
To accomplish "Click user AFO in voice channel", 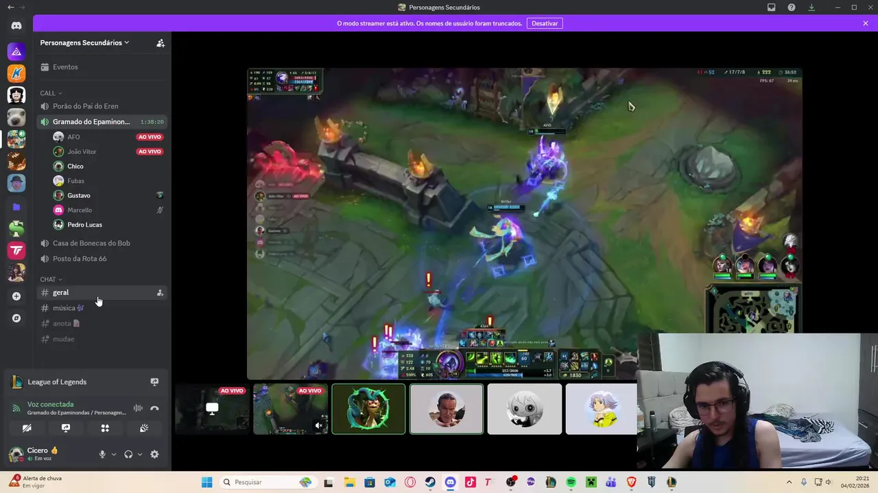I will [x=108, y=137].
